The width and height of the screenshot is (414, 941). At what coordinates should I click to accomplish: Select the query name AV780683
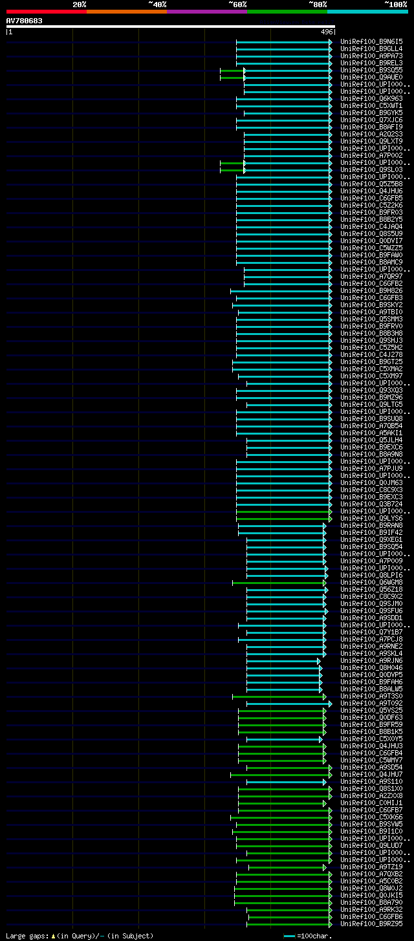click(x=25, y=21)
